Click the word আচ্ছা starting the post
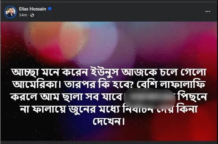 pos(25,73)
